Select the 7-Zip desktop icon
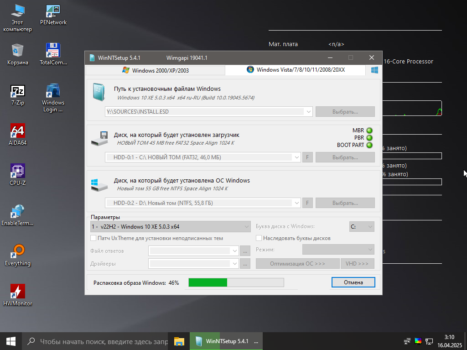Screen dimensions: 467x350 click(x=18, y=95)
